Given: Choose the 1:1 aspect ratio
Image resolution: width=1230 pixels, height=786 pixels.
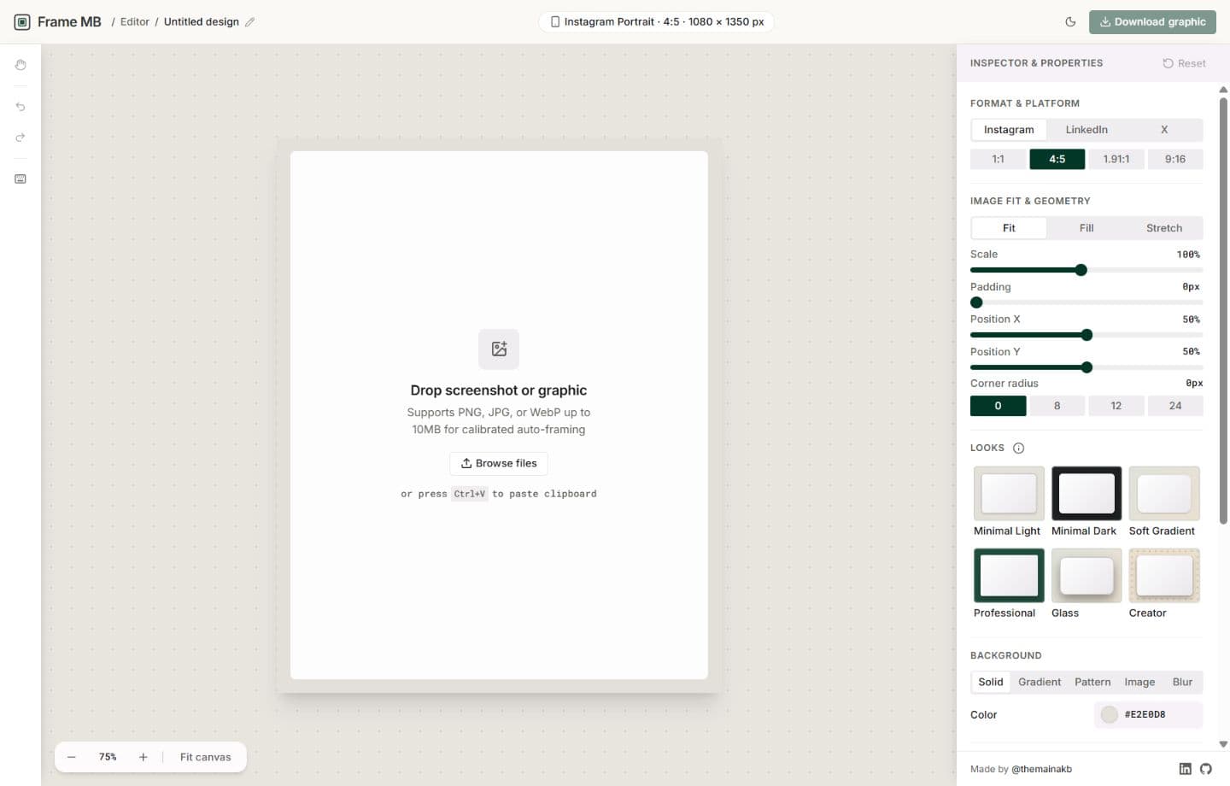Looking at the screenshot, I should pos(998,159).
